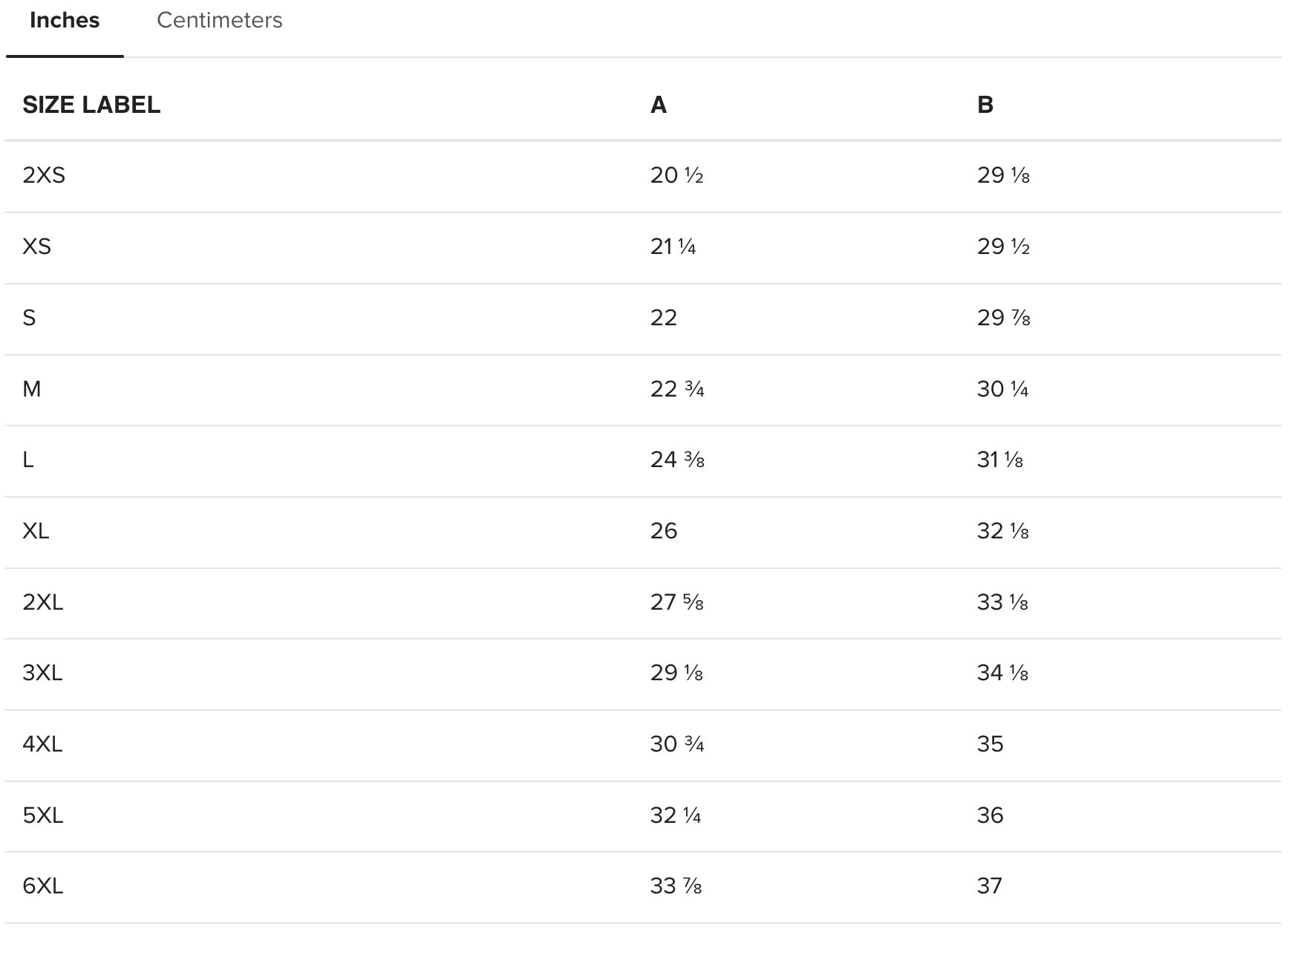This screenshot has width=1289, height=958.
Task: Select the Inches tab
Action: (65, 20)
